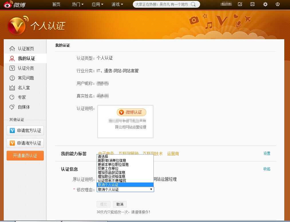This screenshot has width=290, height=222.
Task: Click 收起 to collapse 认证信息
Action: [267, 169]
